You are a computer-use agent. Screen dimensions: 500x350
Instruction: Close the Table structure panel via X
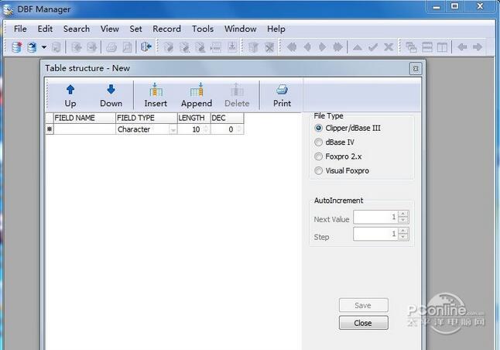(x=415, y=69)
